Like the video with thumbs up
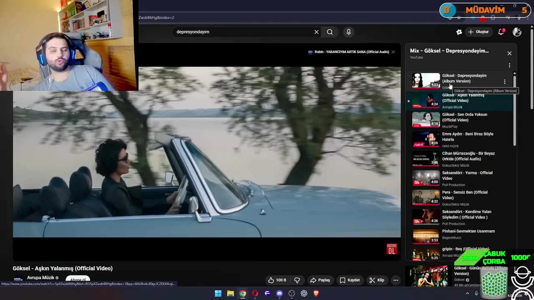The width and height of the screenshot is (534, 300). pos(277,280)
